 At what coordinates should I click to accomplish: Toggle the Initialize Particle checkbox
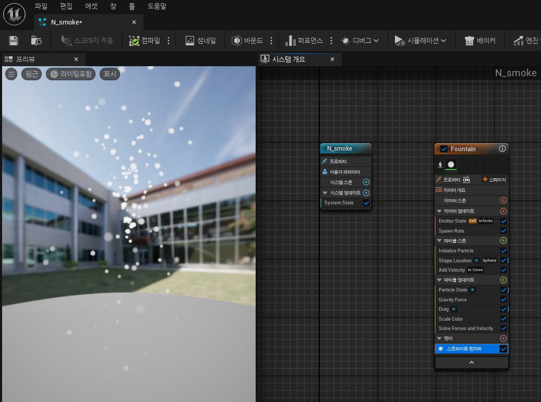click(503, 251)
